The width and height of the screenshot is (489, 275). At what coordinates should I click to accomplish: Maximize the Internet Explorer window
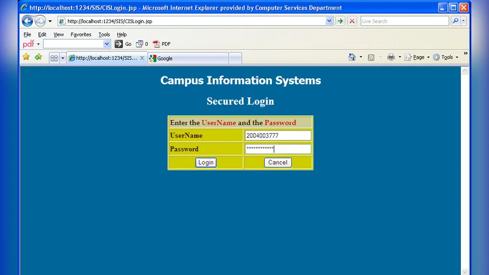(x=453, y=7)
